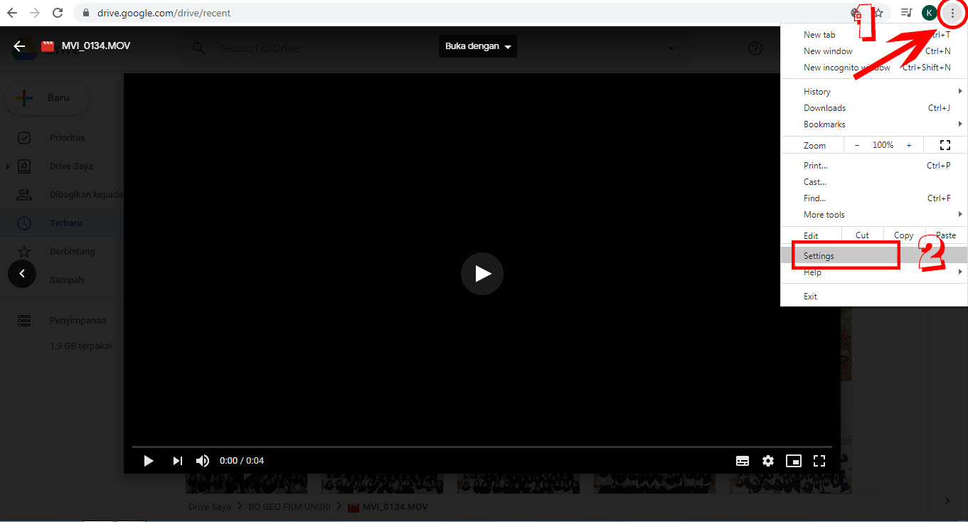
Task: Click Paste in the Edit row
Action: pyautogui.click(x=946, y=235)
